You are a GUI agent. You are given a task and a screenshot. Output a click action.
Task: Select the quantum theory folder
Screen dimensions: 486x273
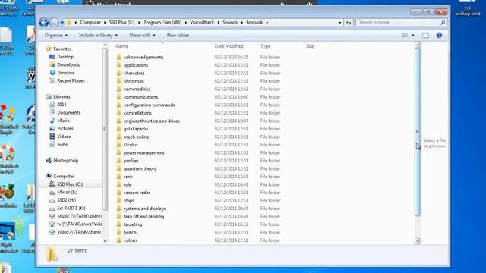pos(140,168)
